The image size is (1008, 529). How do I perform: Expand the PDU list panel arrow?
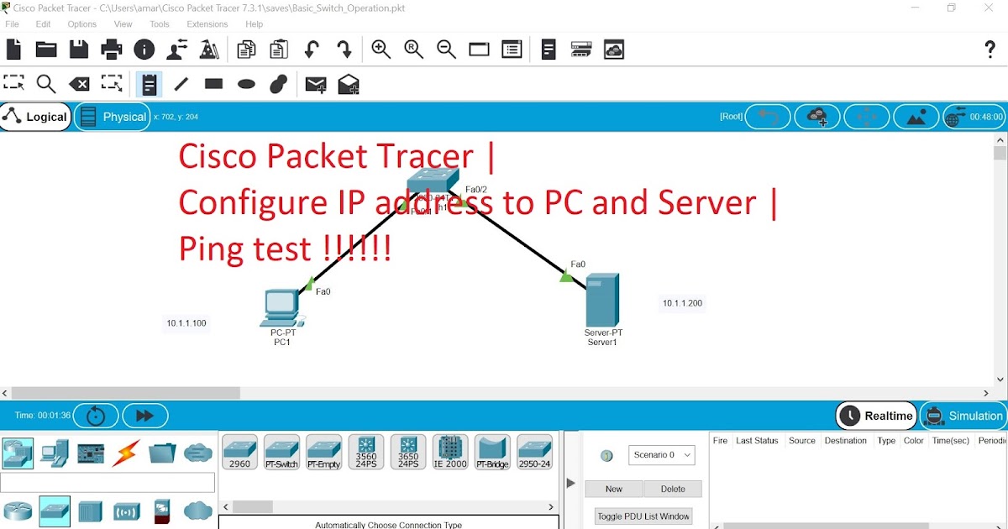click(x=570, y=482)
